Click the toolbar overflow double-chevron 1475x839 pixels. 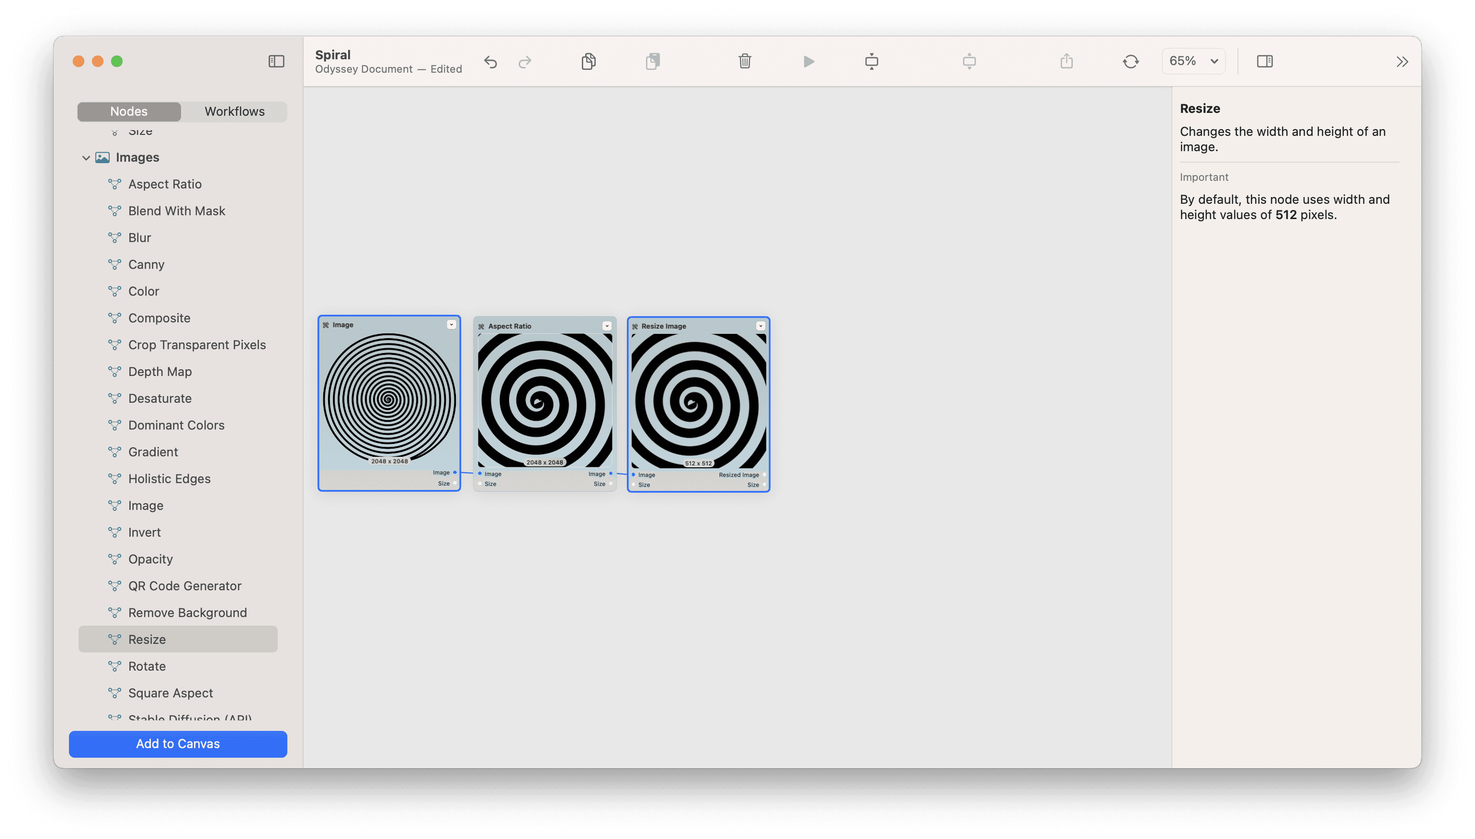point(1402,62)
